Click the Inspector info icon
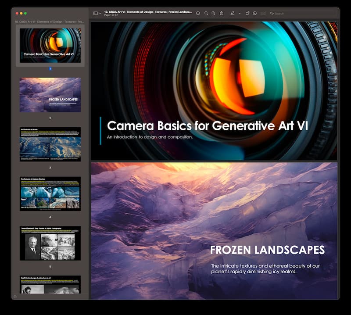Screen dimensions: 351x315 click(x=198, y=13)
